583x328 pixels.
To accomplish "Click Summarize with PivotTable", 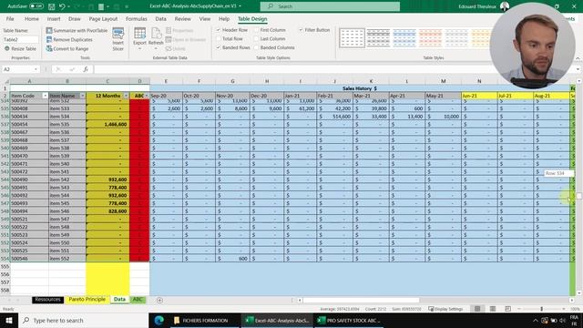I will [77, 30].
